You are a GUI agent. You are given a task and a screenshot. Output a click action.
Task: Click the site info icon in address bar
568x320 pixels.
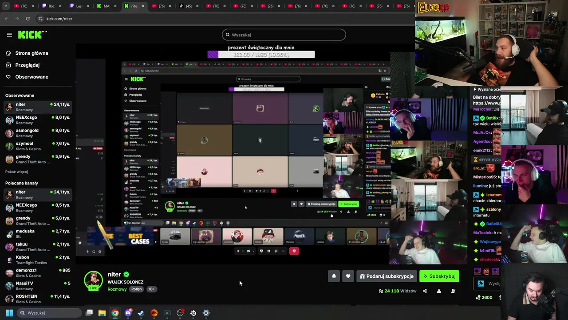click(x=40, y=19)
